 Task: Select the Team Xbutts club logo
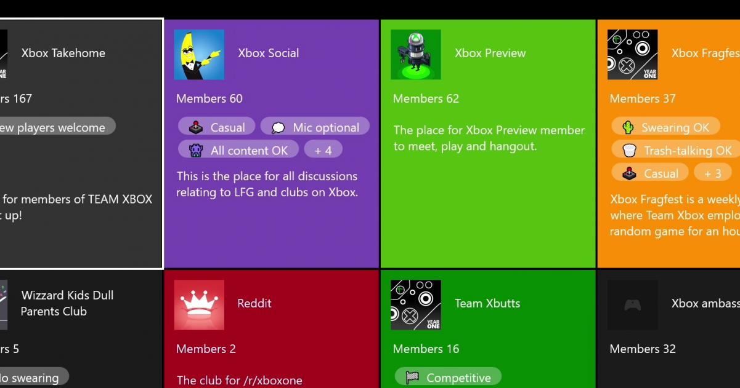416,305
